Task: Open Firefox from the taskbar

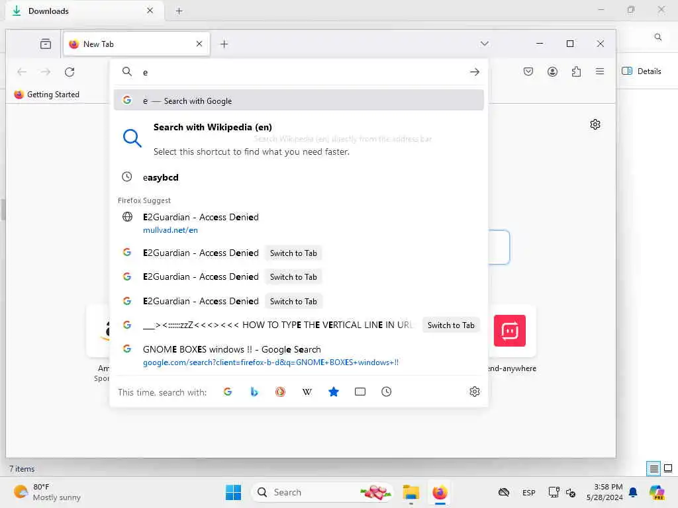Action: pos(440,492)
